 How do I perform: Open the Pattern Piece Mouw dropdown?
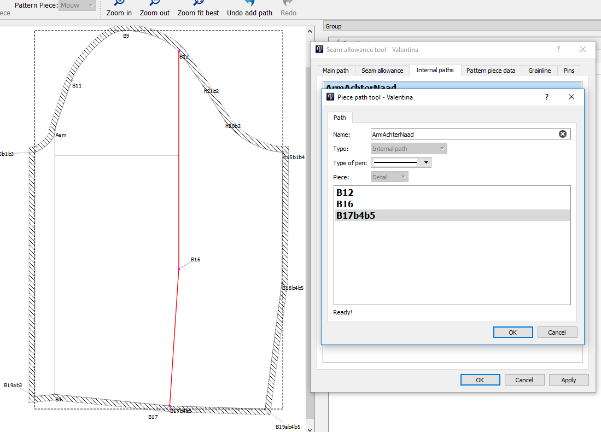pyautogui.click(x=77, y=5)
